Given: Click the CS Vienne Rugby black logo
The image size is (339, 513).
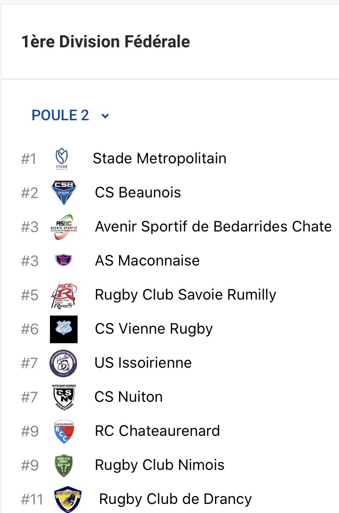Looking at the screenshot, I should [x=64, y=329].
